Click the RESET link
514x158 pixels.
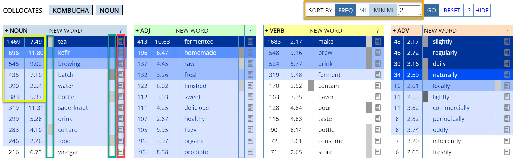click(x=452, y=10)
